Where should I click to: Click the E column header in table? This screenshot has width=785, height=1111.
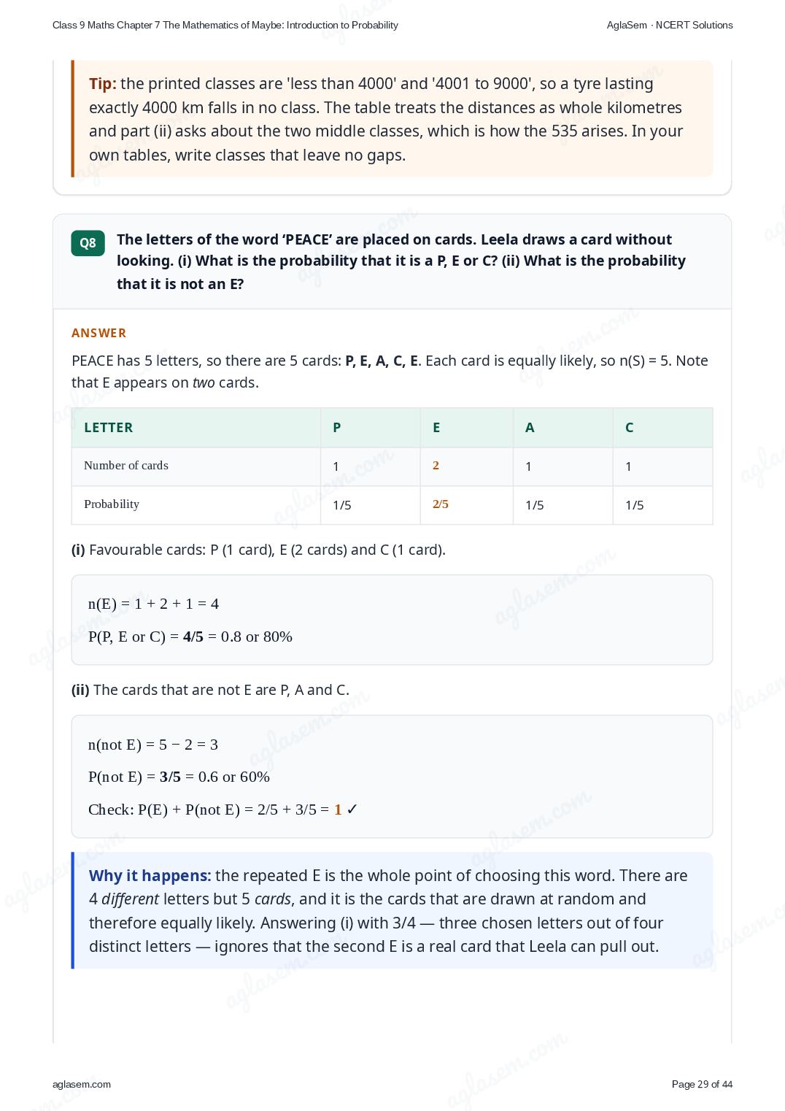coord(436,428)
